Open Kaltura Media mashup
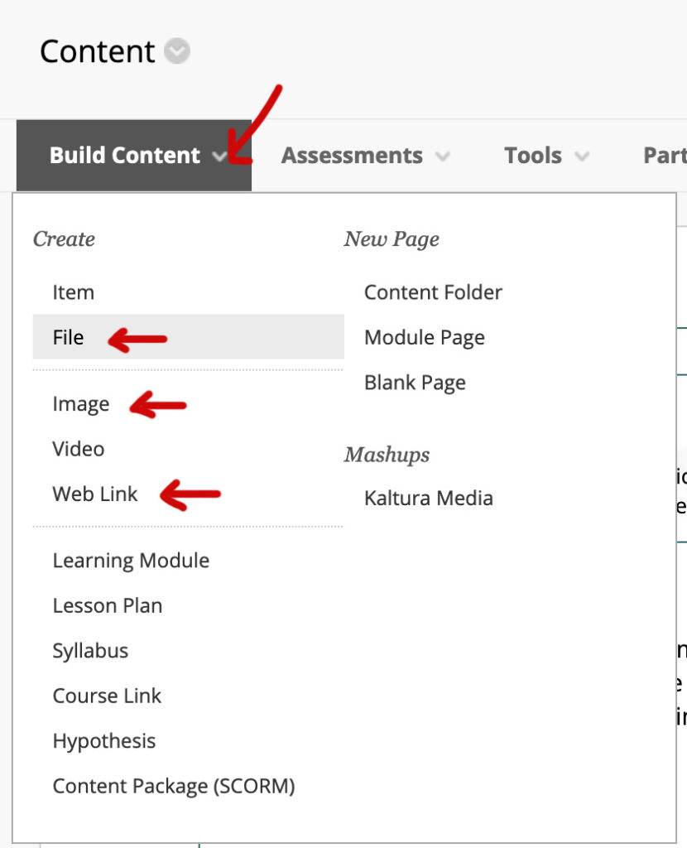This screenshot has height=848, width=687. [x=429, y=499]
